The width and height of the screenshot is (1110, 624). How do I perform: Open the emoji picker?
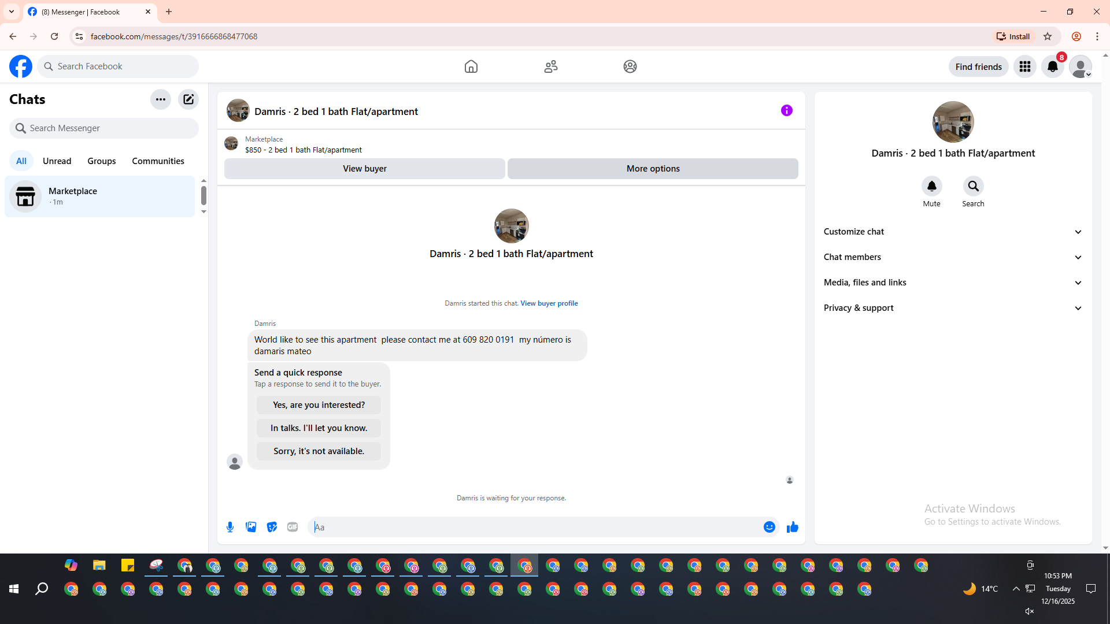pos(769,527)
